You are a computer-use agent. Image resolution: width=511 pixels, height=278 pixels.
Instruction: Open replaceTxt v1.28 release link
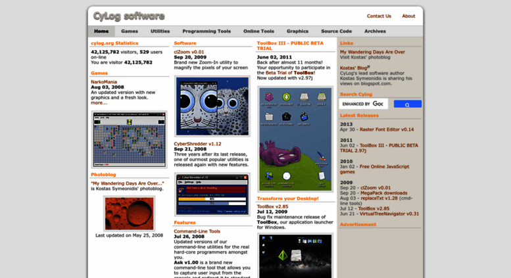377,198
